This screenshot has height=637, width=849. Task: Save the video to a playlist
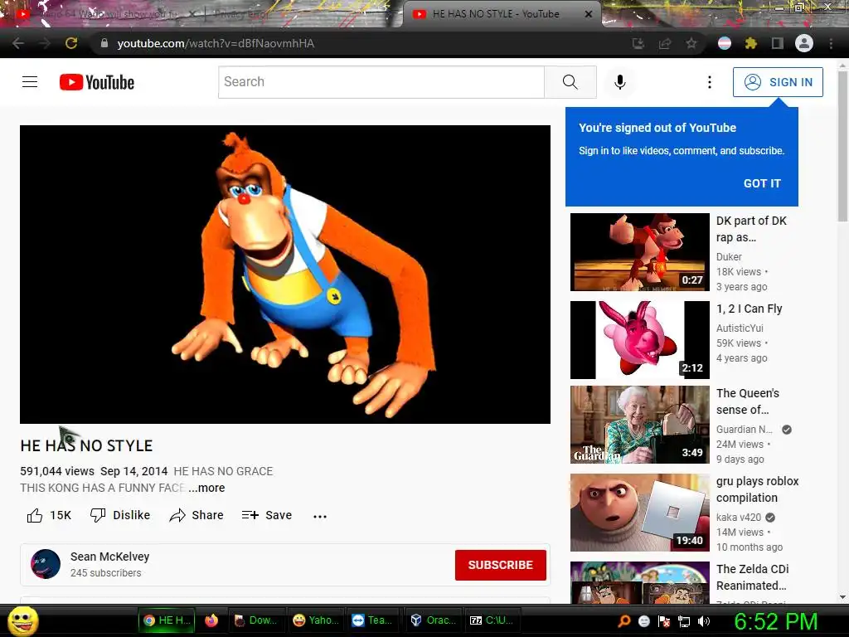(x=267, y=515)
